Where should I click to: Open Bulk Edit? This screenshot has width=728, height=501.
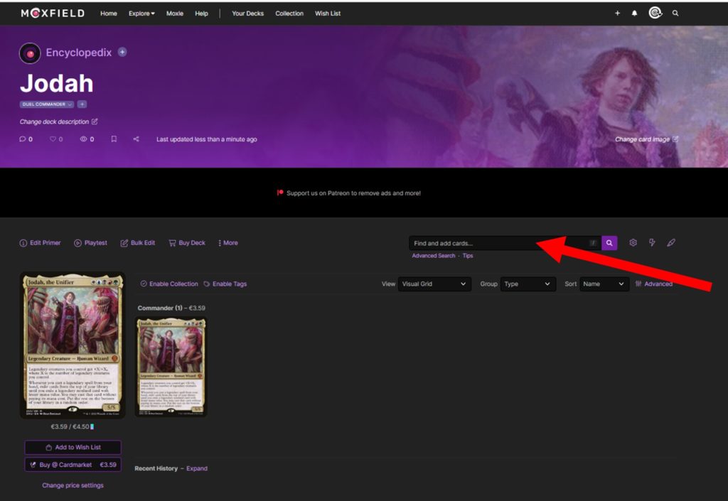[137, 242]
